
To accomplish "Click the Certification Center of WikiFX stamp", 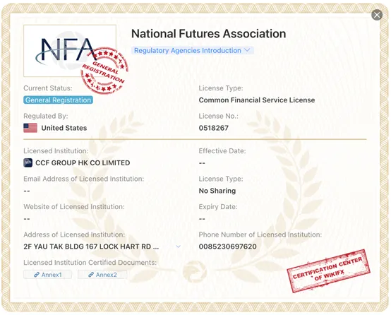I will (328, 271).
